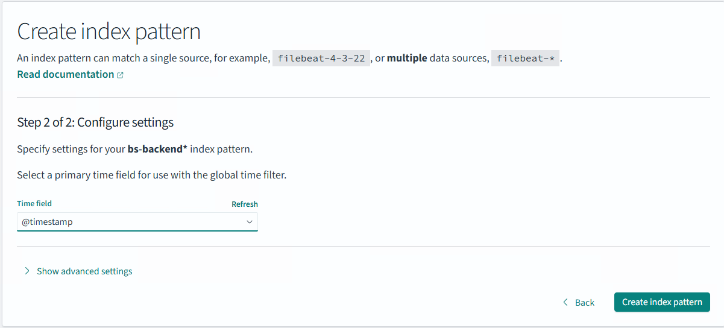Click the Step 2 of 2 heading
The width and height of the screenshot is (724, 328).
(x=95, y=122)
